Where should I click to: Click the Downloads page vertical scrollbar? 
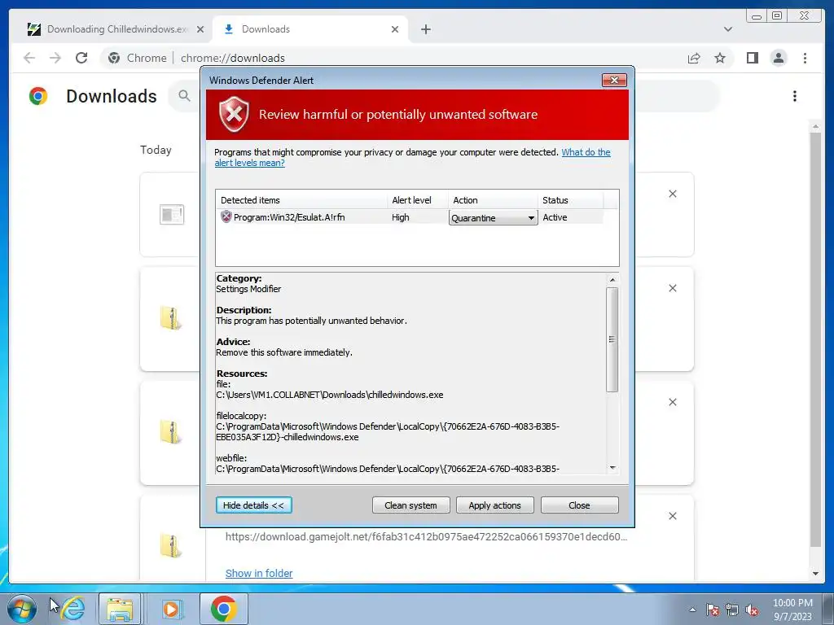[815, 340]
